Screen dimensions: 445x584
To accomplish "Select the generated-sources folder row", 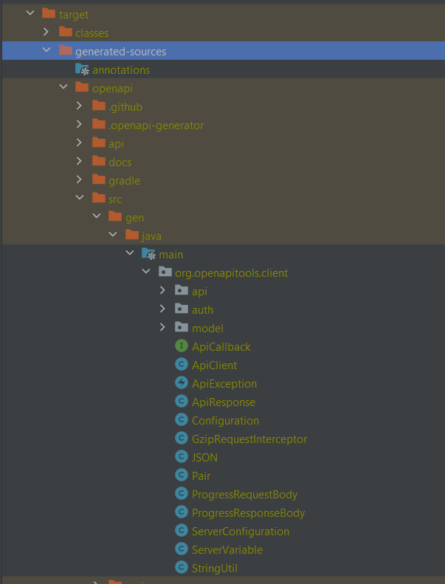I will pyautogui.click(x=120, y=51).
